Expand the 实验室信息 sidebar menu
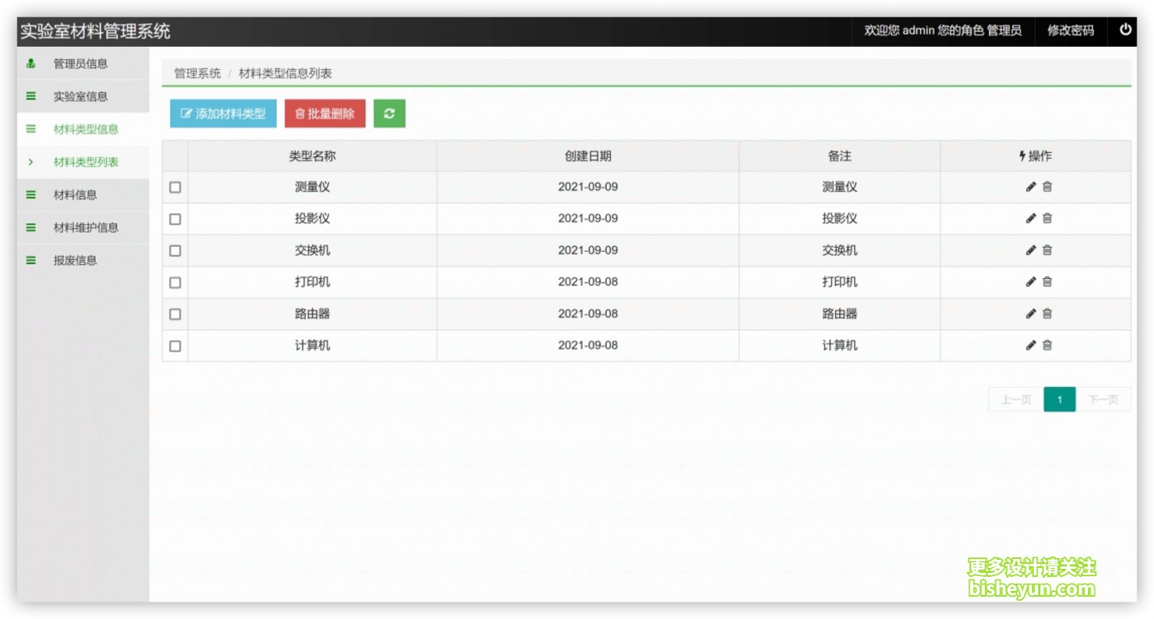Image resolution: width=1154 pixels, height=619 pixels. (82, 96)
